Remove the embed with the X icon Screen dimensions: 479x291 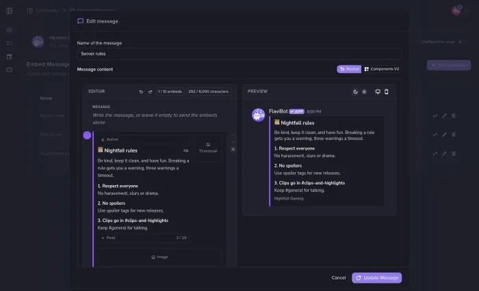click(233, 149)
